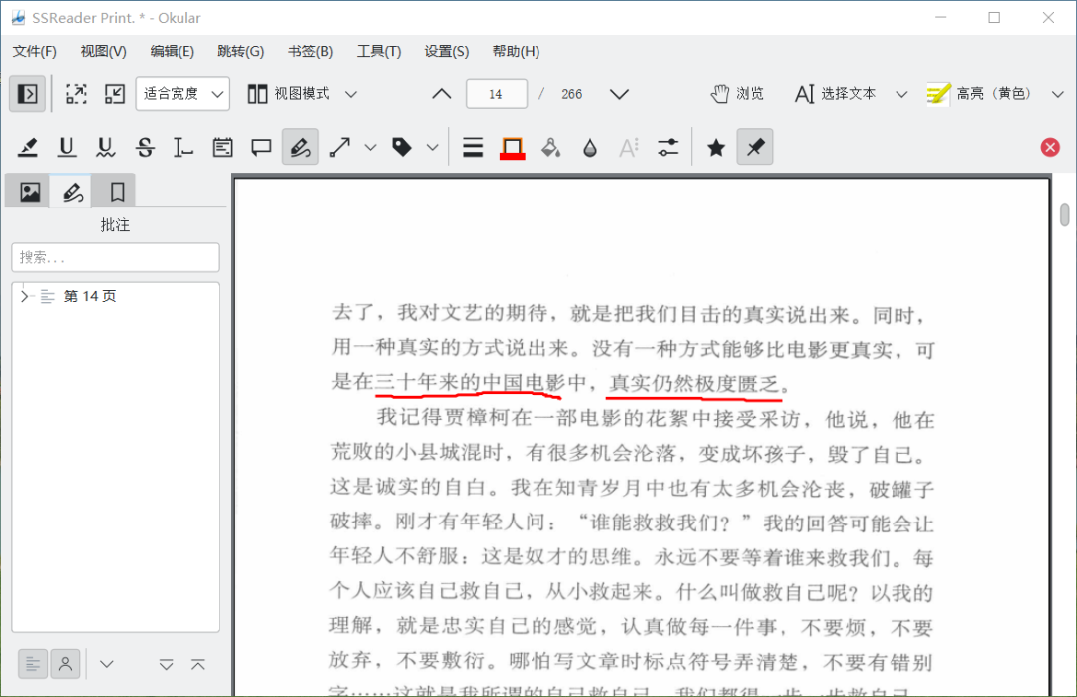The image size is (1077, 697).
Task: Click the page number field showing 14
Action: pyautogui.click(x=496, y=94)
